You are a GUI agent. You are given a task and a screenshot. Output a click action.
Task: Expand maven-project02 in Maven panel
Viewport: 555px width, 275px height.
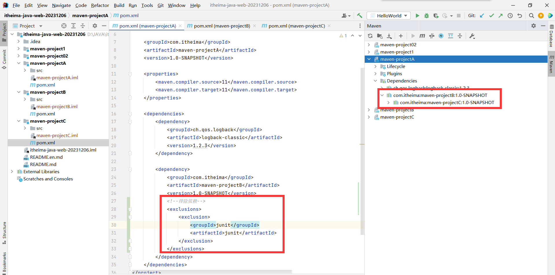(369, 45)
